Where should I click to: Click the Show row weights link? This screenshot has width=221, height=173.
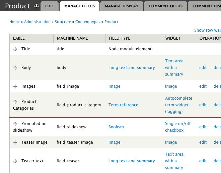click(208, 30)
